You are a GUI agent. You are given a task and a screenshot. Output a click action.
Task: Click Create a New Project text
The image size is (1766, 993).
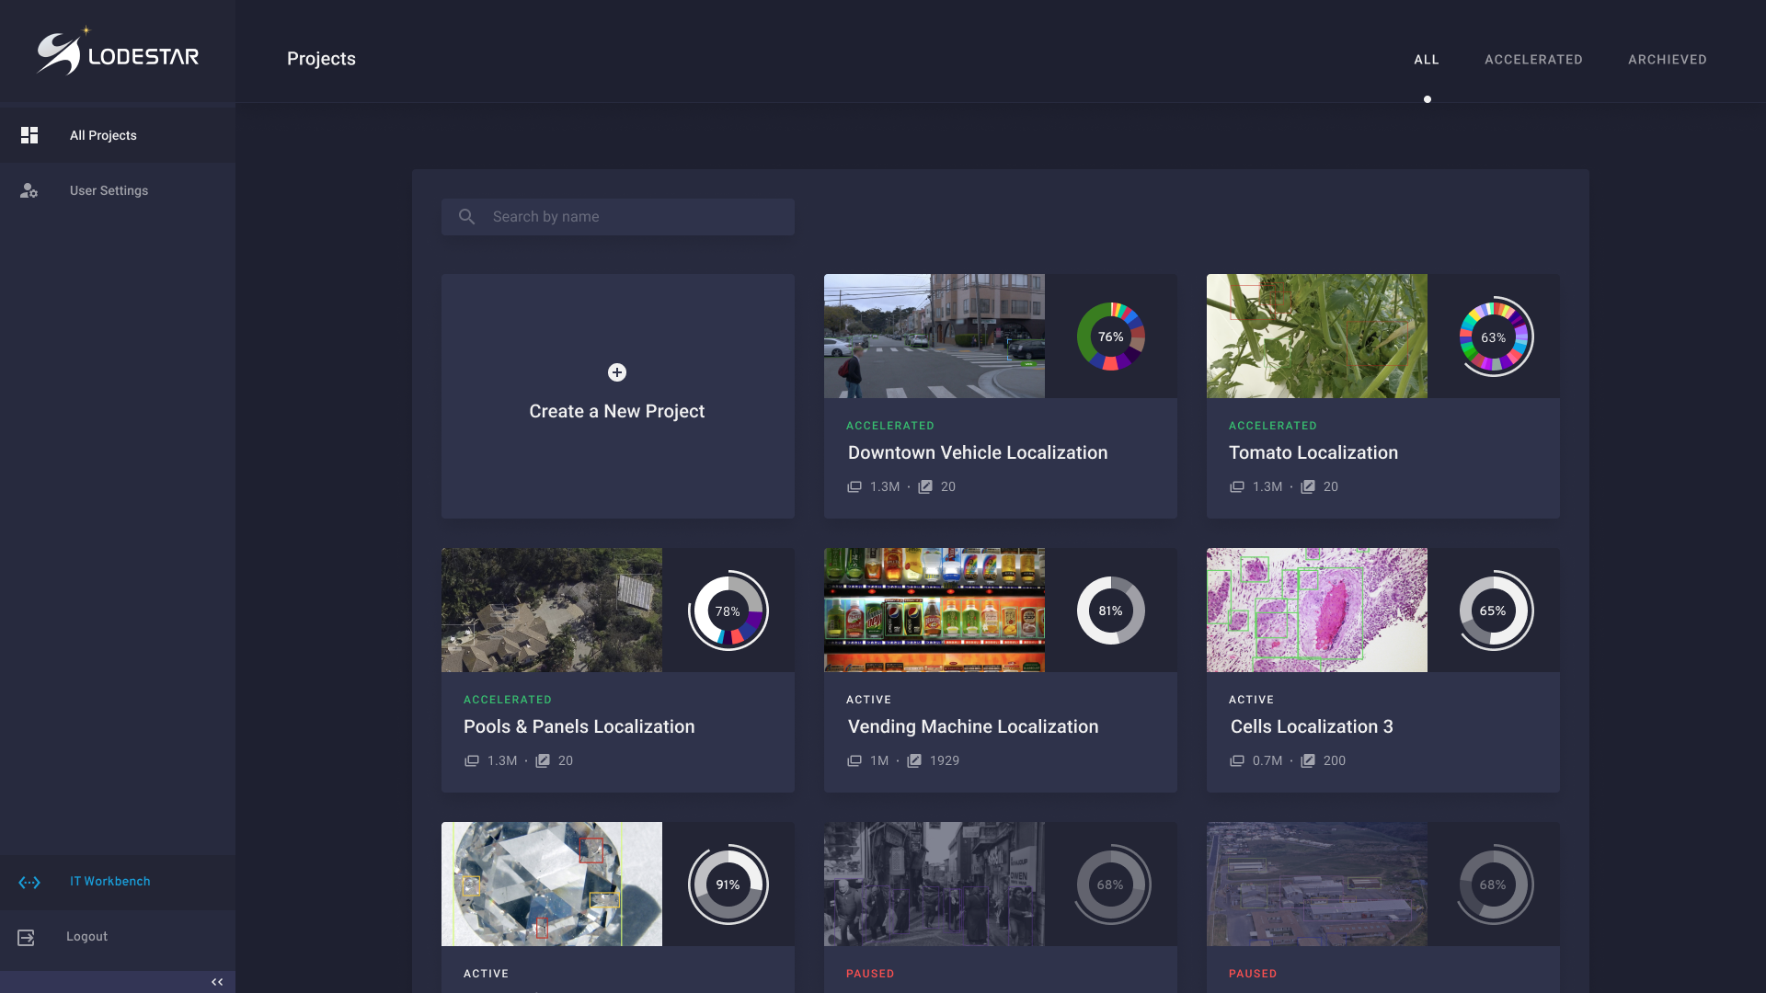[616, 411]
